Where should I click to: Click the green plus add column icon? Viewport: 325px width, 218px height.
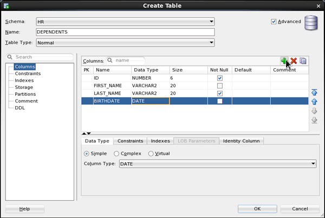(x=284, y=61)
